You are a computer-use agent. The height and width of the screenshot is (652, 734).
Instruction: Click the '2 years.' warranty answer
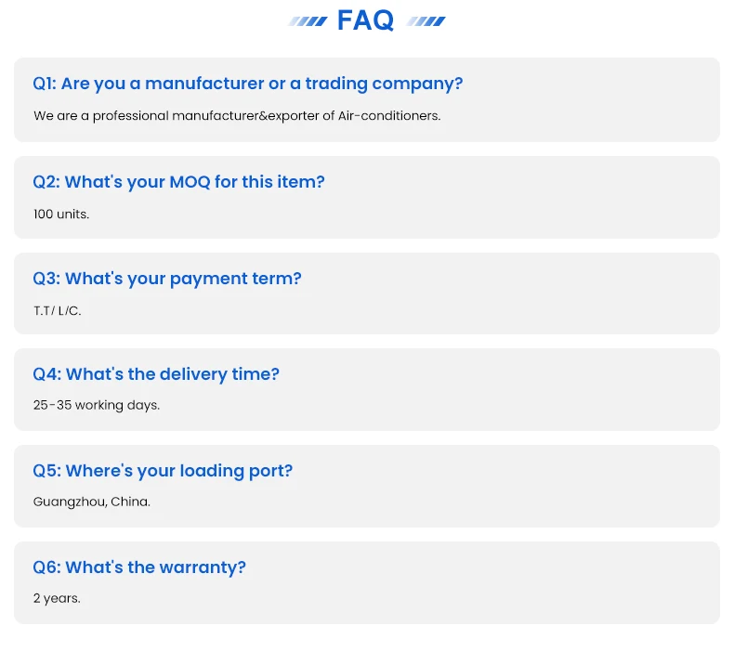[x=57, y=598]
